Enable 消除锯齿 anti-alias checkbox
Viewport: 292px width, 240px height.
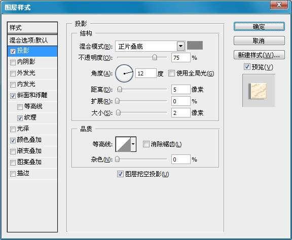point(146,144)
